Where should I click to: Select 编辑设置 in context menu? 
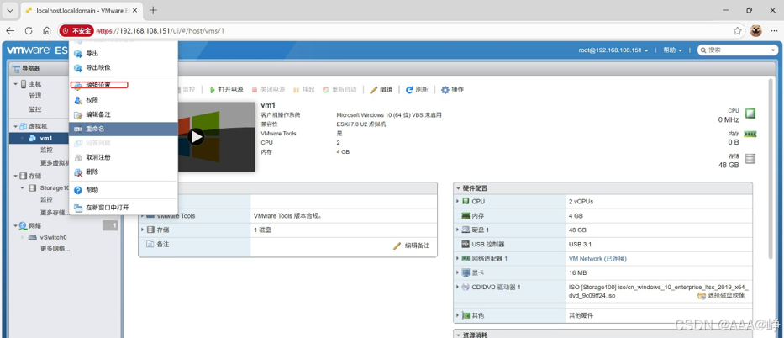pyautogui.click(x=98, y=85)
